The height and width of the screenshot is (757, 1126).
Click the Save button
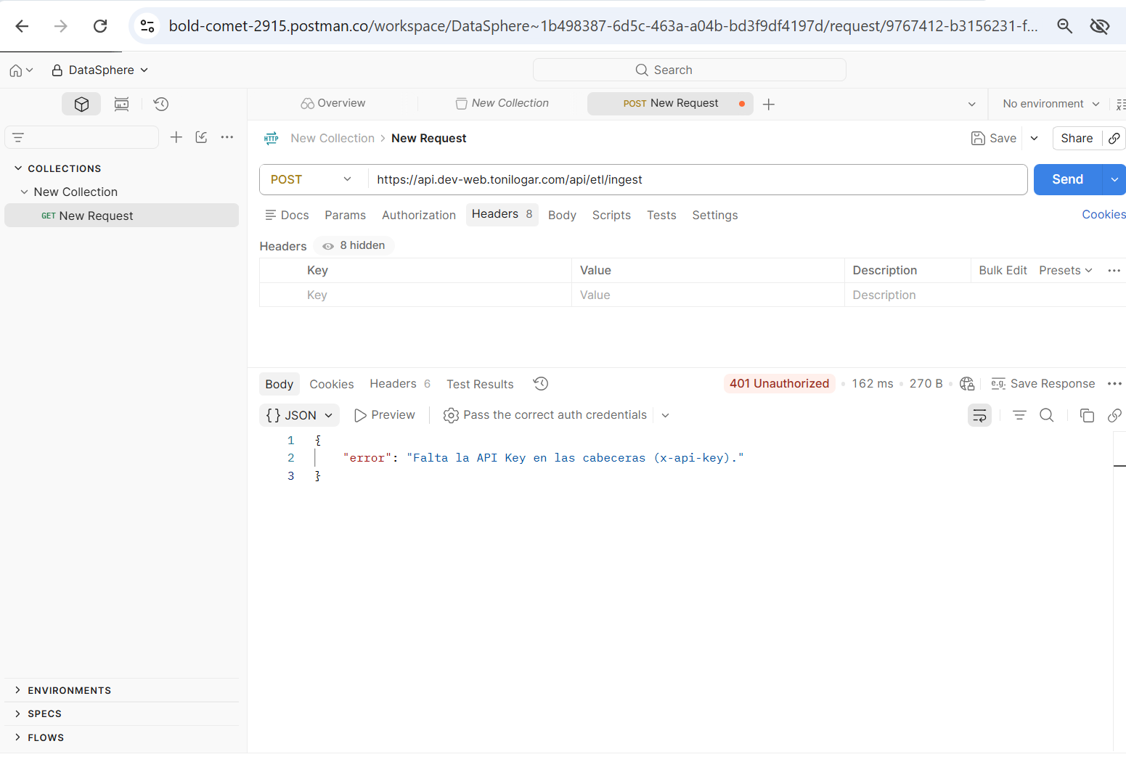point(994,138)
